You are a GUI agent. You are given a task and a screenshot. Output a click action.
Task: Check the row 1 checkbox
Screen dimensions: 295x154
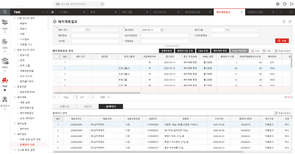click(x=56, y=62)
